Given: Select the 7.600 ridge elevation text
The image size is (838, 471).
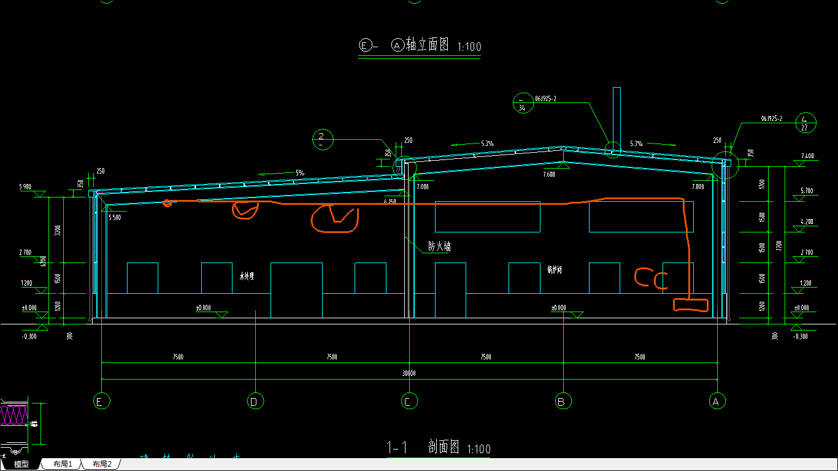Looking at the screenshot, I should click(548, 174).
